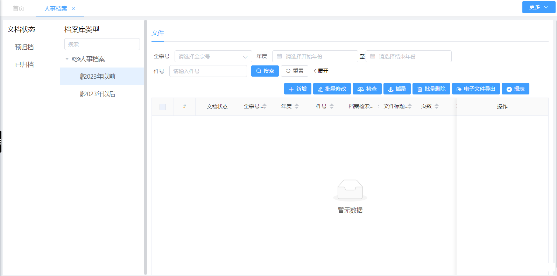
Task: Select the 2023年以后 tree item
Action: coord(102,94)
